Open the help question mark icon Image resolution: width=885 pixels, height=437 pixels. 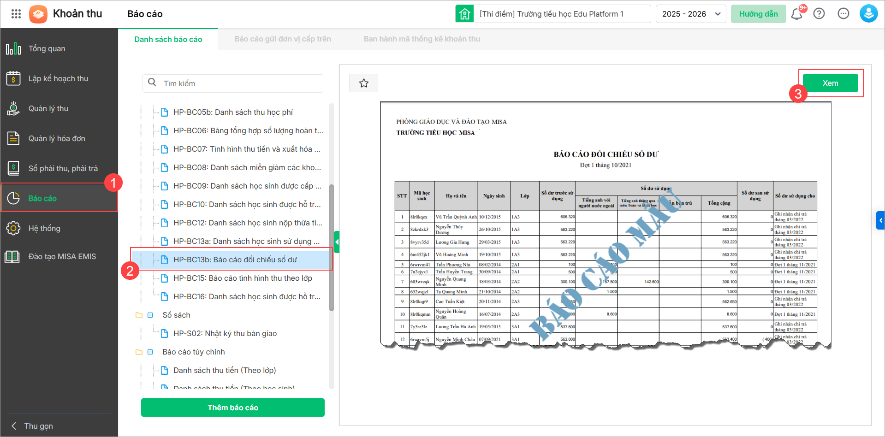[819, 14]
